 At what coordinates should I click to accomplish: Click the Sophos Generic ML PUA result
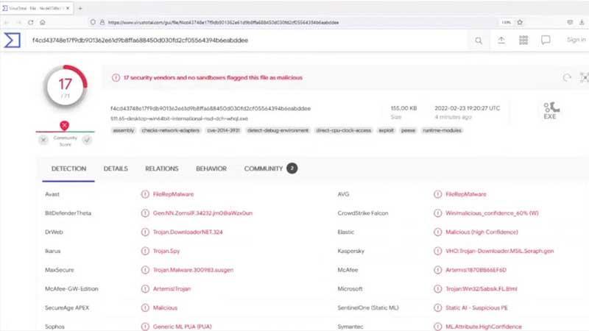182,327
